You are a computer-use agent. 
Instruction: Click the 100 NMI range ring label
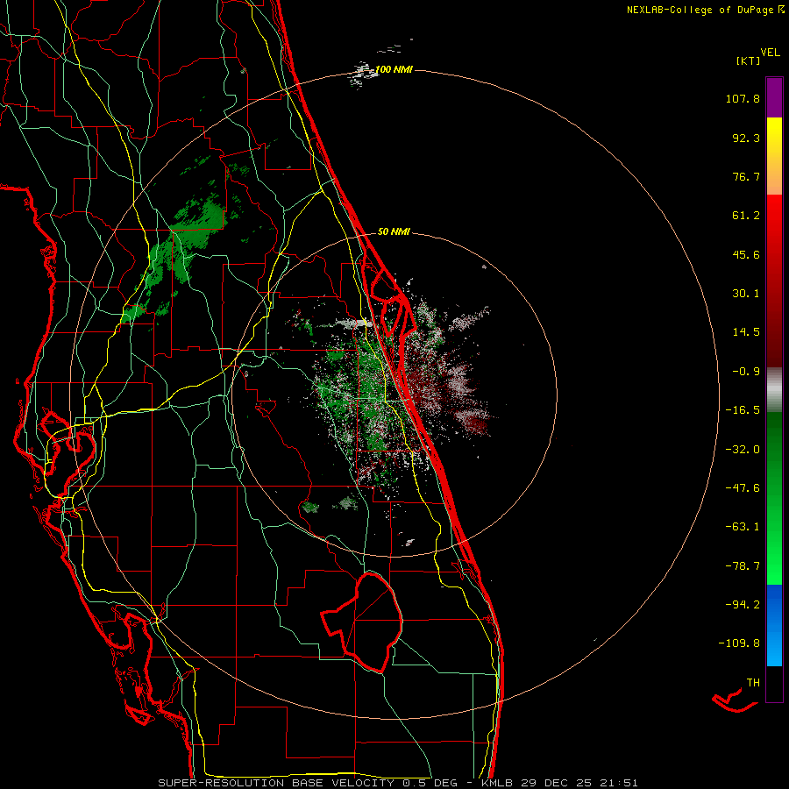[394, 69]
